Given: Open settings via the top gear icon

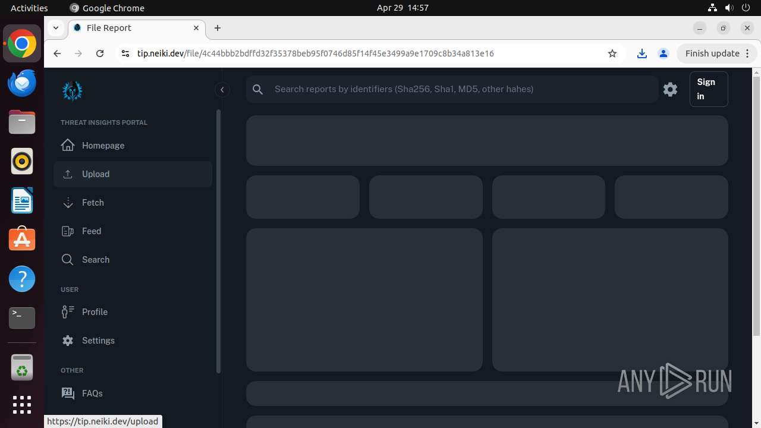Looking at the screenshot, I should (670, 89).
